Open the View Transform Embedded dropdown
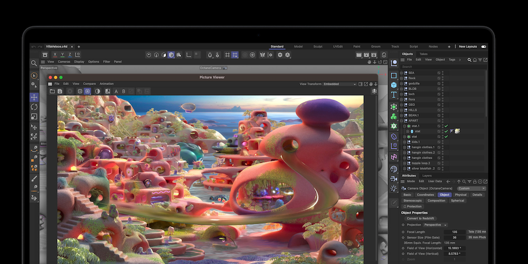Viewport: 528px width, 264px height. point(339,84)
